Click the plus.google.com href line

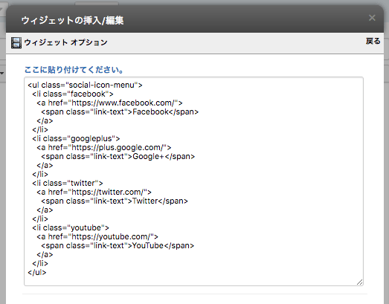tap(104, 147)
